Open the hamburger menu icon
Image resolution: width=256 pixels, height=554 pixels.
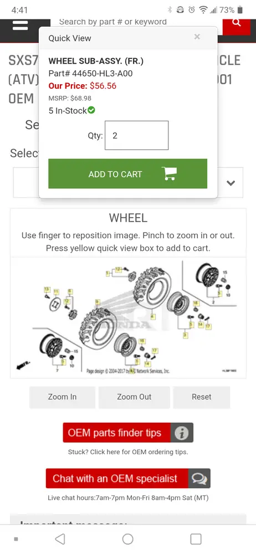(20, 25)
